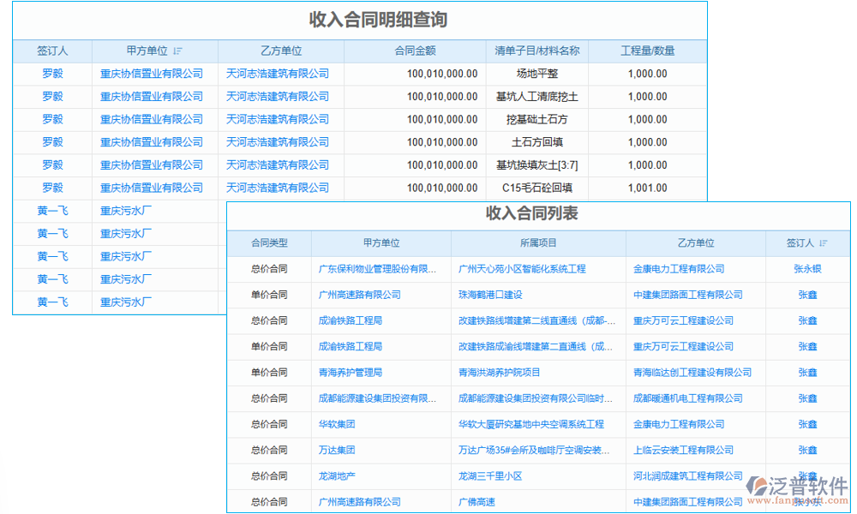Open 天河志浩建筑有限公司 link
Screen dimensions: 857x514
click(x=278, y=74)
